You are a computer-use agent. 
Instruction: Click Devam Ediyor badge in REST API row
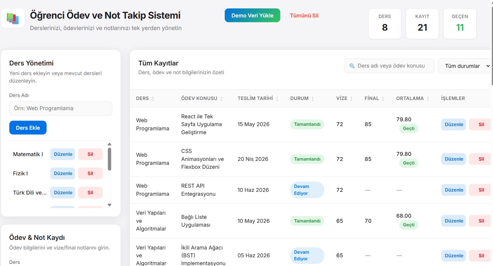tap(307, 190)
